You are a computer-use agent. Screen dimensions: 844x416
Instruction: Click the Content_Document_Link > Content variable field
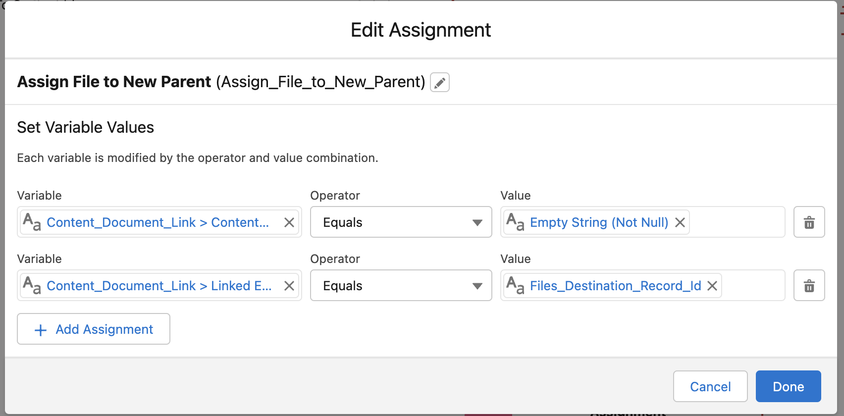(x=158, y=222)
